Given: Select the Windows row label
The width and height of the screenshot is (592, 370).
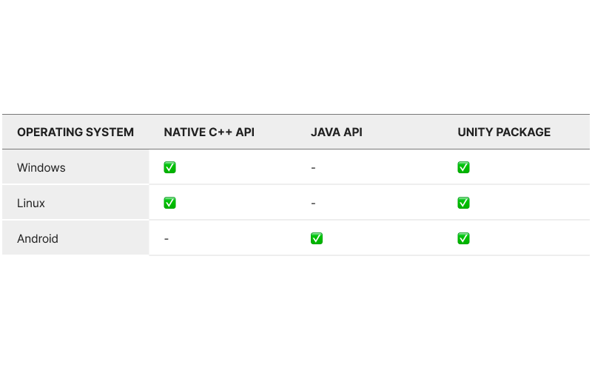Looking at the screenshot, I should (41, 168).
